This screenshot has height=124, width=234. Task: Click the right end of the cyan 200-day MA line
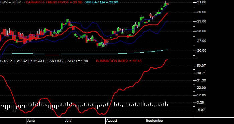click(167, 50)
